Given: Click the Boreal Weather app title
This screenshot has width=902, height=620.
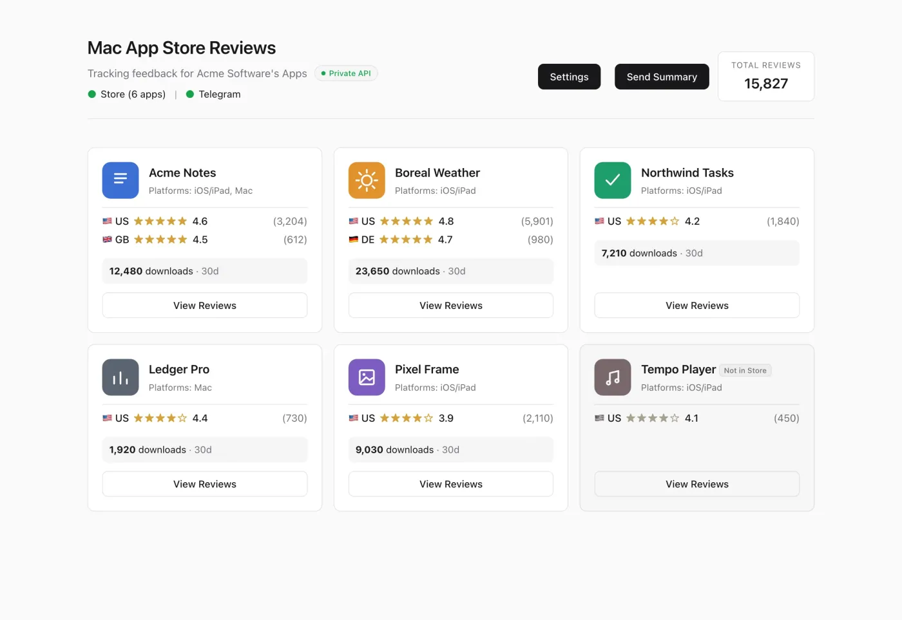Looking at the screenshot, I should click(x=437, y=173).
